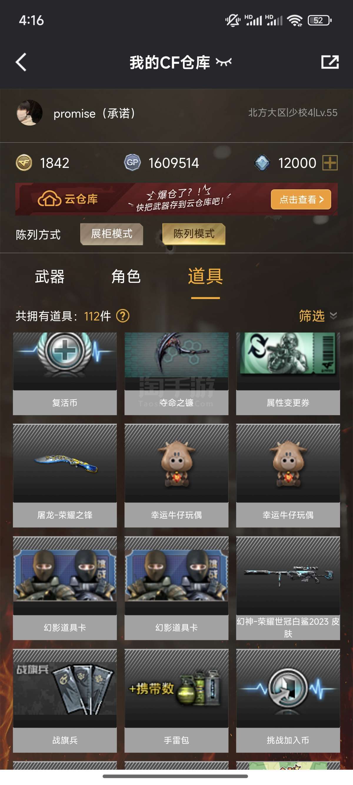Toggle the closed-eye visibility icon
This screenshot has height=785, width=353.
(224, 62)
